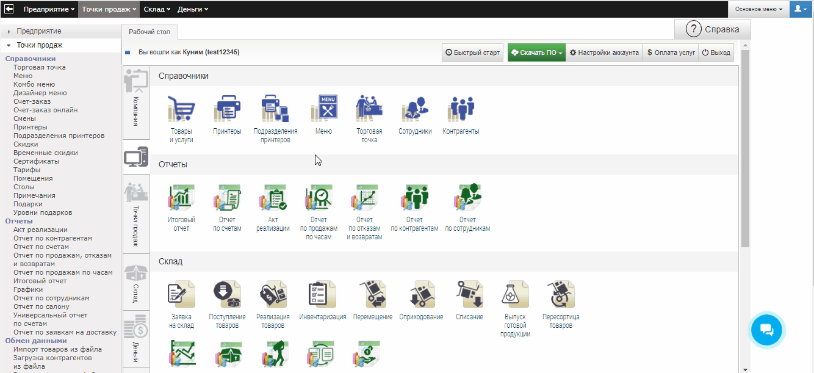The image size is (814, 373).
Task: Open the Списание warehouse icon
Action: tap(469, 294)
